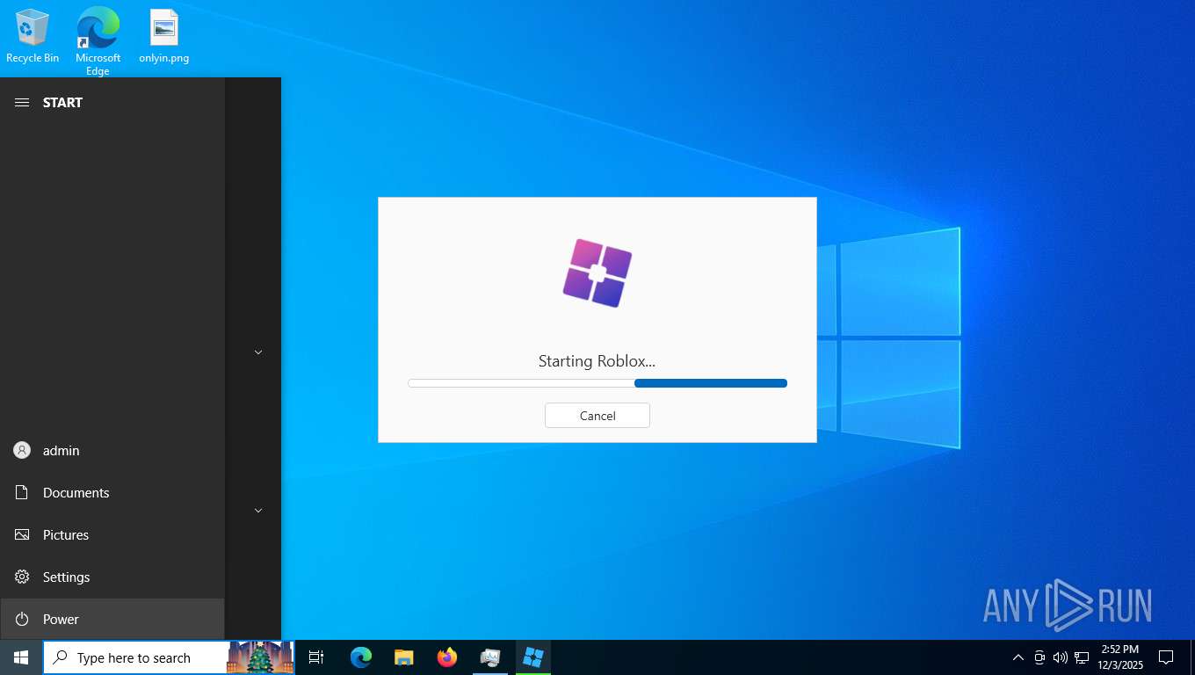
Task: Expand the lower chevron in Start list
Action: (258, 510)
